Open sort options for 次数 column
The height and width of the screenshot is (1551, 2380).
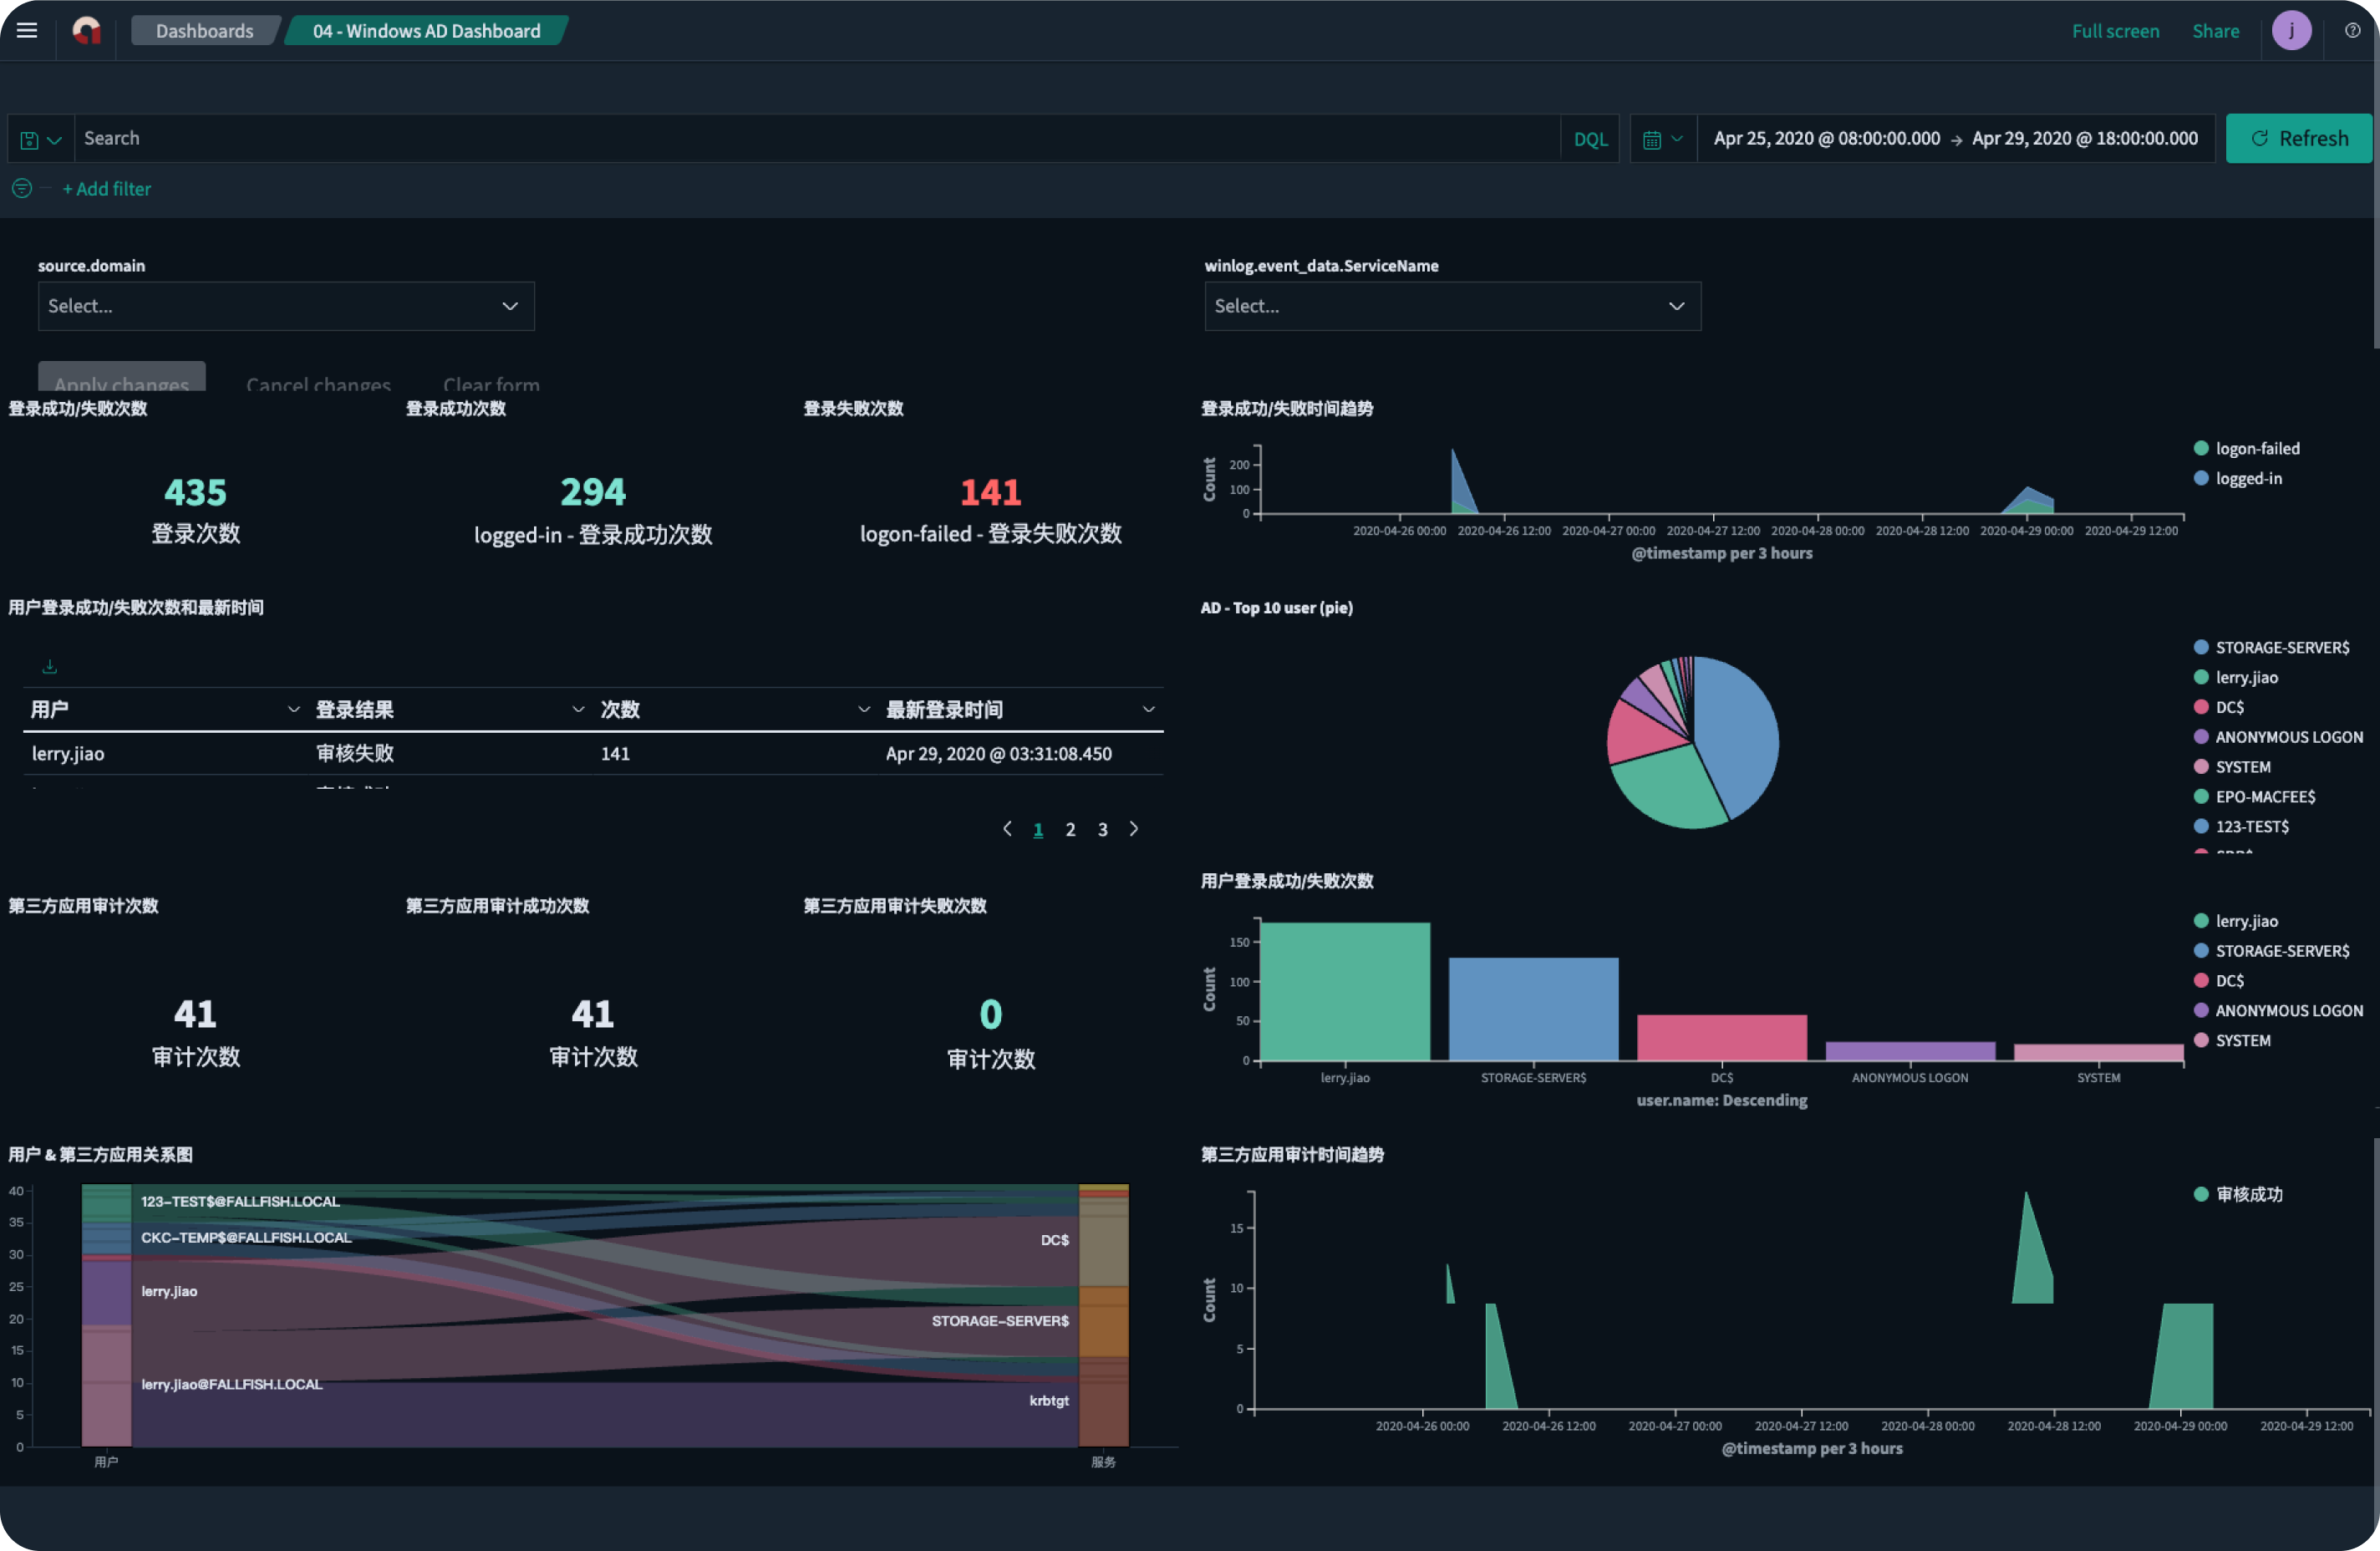[x=863, y=709]
